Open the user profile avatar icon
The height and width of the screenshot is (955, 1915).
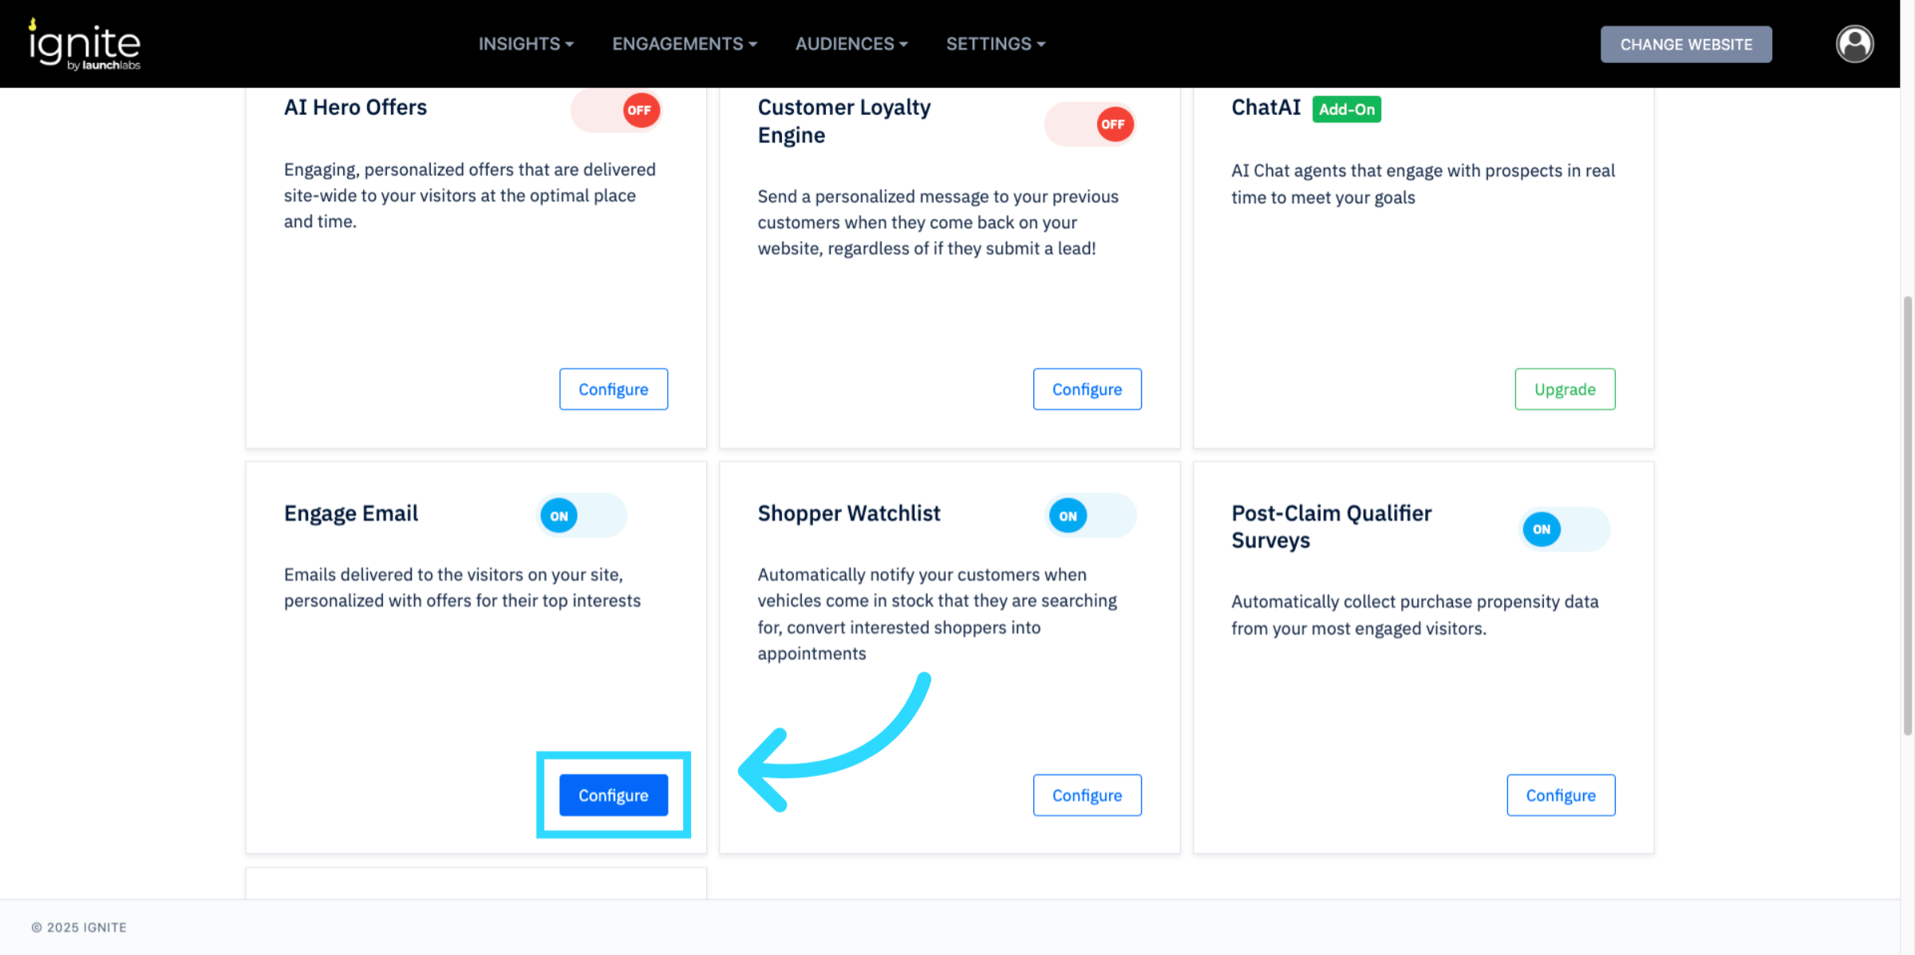(1854, 44)
